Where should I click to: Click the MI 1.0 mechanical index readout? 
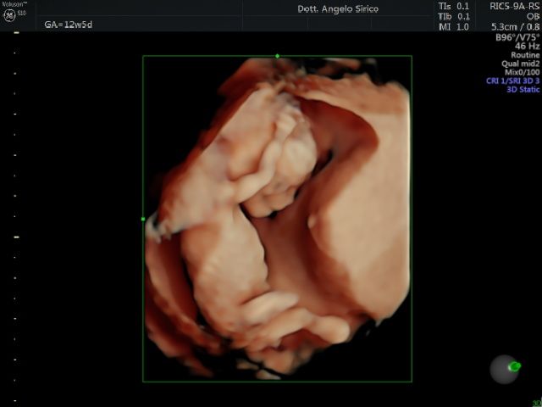[x=453, y=27]
